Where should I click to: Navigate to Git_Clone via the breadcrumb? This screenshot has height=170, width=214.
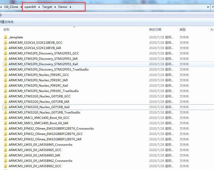tap(11, 7)
